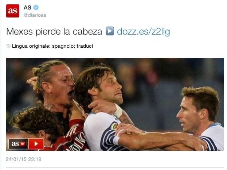The image size is (227, 170).
Task: Select the text Mexes pierde la cabeza
Action: click(x=54, y=31)
